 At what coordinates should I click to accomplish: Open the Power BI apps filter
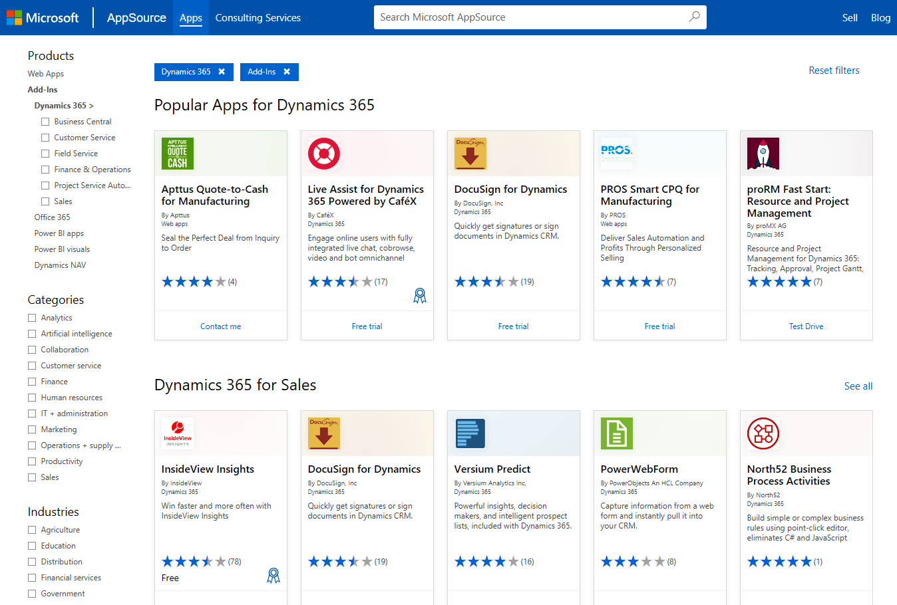pos(59,233)
